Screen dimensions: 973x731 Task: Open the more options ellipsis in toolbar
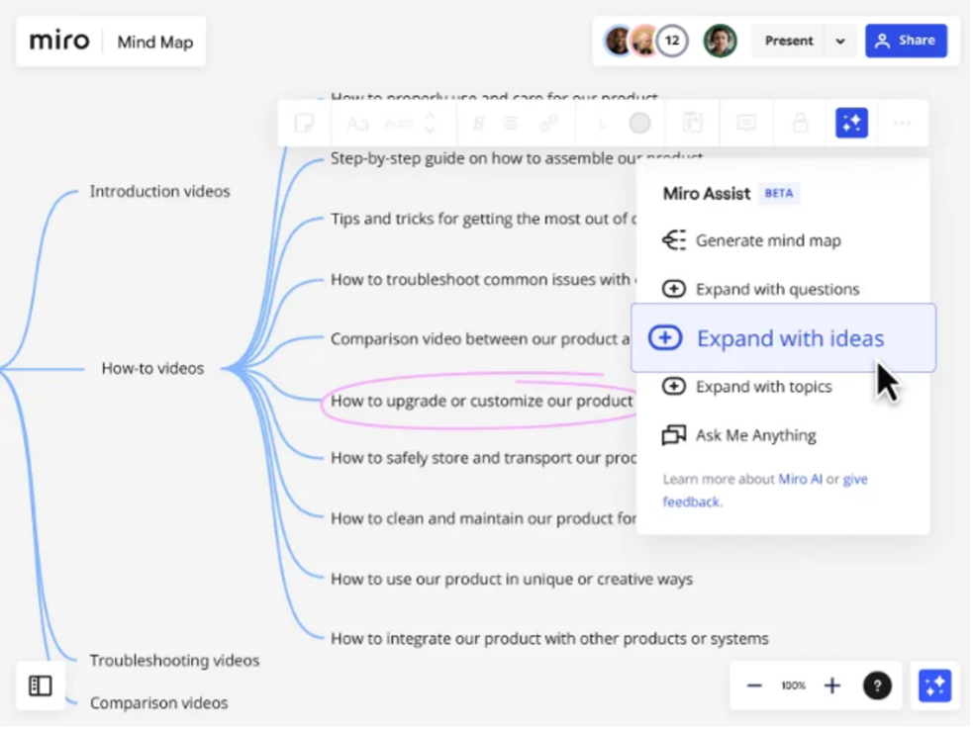point(903,123)
